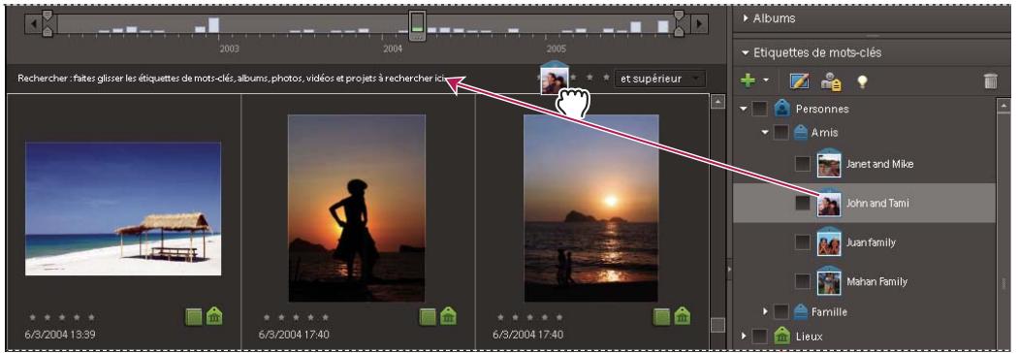Select the 'Mahan Family' tag label

876,282
